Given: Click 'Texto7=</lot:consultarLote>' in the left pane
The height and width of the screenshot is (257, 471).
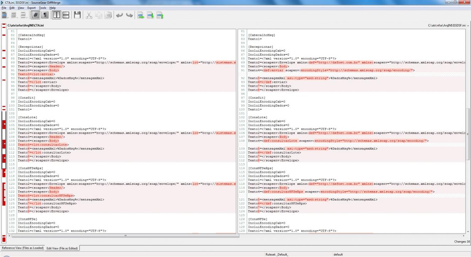Looking at the screenshot, I should [x=44, y=153].
